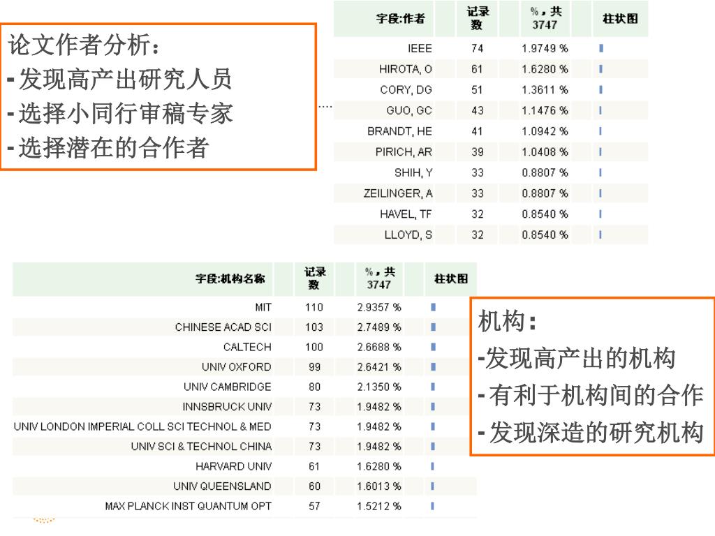Click the institution table header 字段:机构名称
Image resolution: width=715 pixels, height=536 pixels.
click(x=230, y=278)
